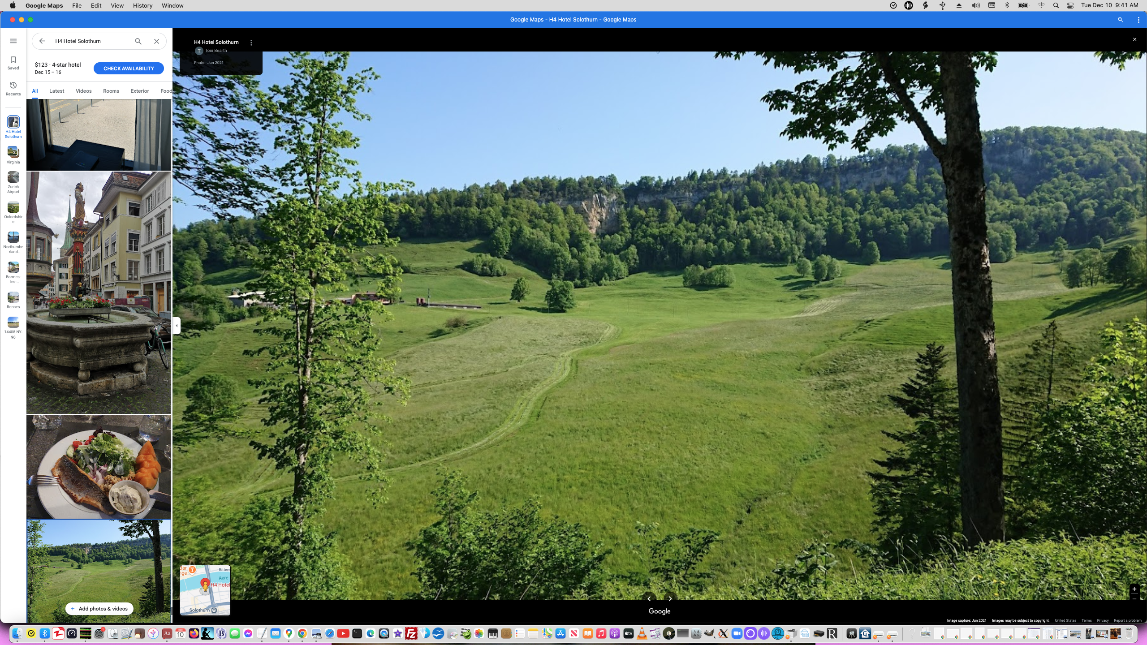The width and height of the screenshot is (1147, 645).
Task: Collapse the side panel
Action: pos(177,326)
